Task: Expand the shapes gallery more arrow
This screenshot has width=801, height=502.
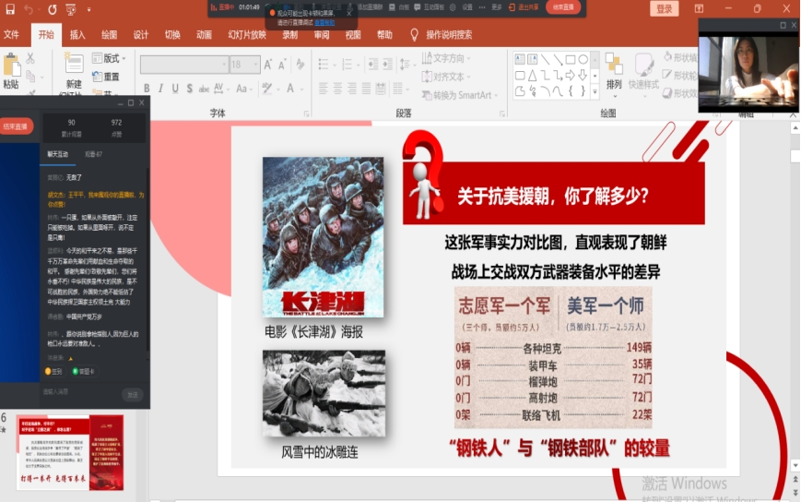Action: click(595, 90)
